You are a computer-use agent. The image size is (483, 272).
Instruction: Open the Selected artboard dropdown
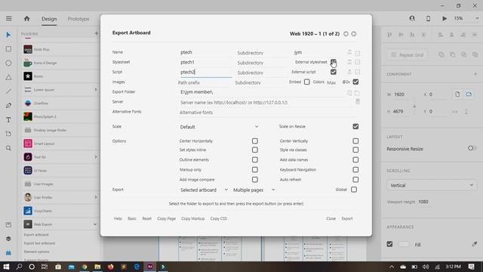point(204,190)
